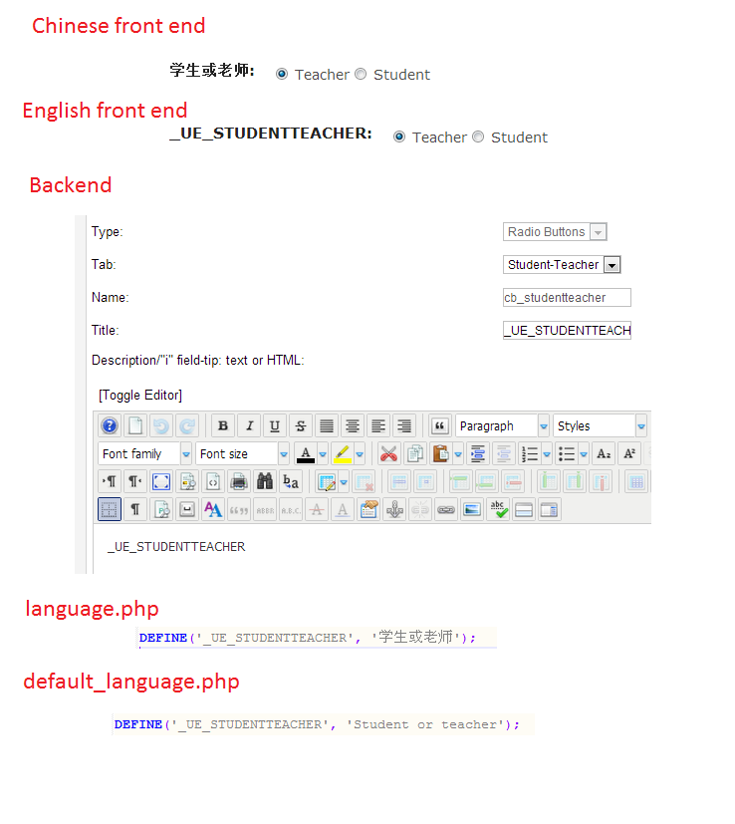This screenshot has height=824, width=735.
Task: Click the font style AA icon
Action: (213, 509)
